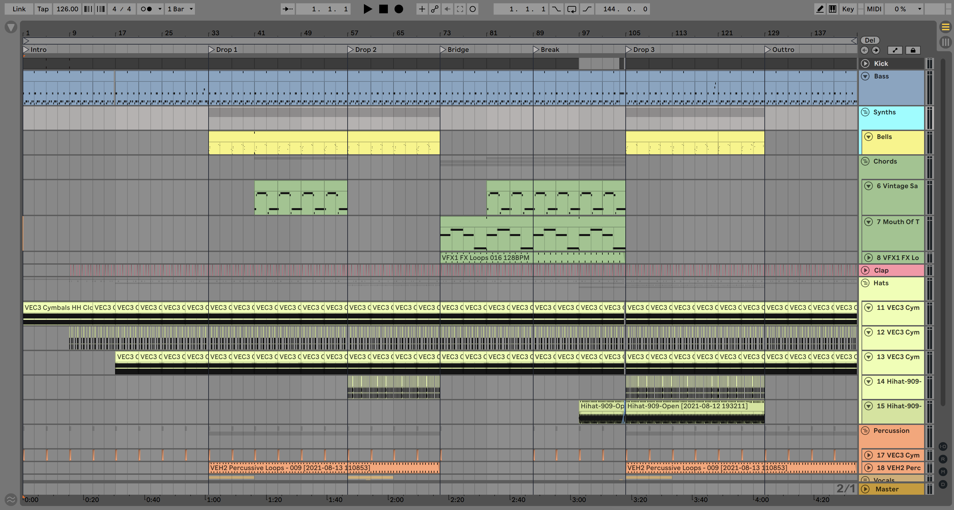Toggle Automation Mode icon

coord(895,50)
